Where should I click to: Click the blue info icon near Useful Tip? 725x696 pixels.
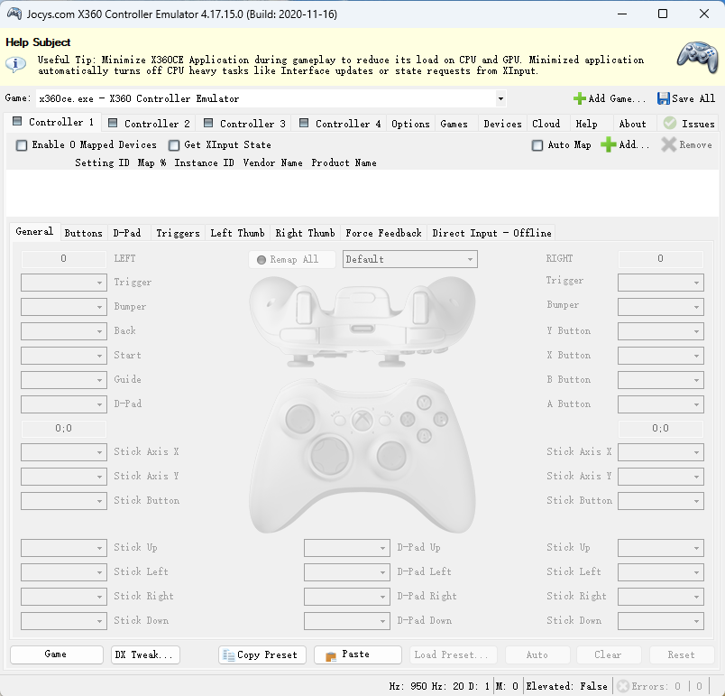15,64
